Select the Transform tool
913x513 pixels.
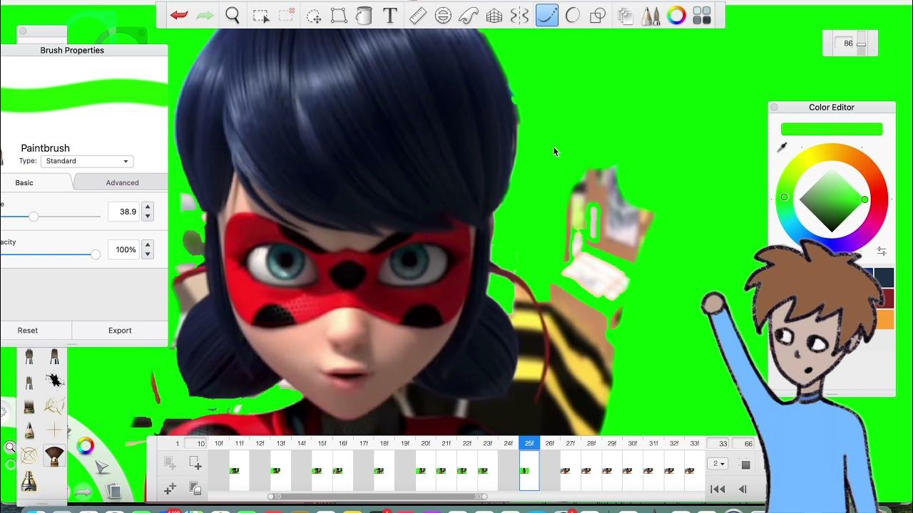[x=339, y=16]
